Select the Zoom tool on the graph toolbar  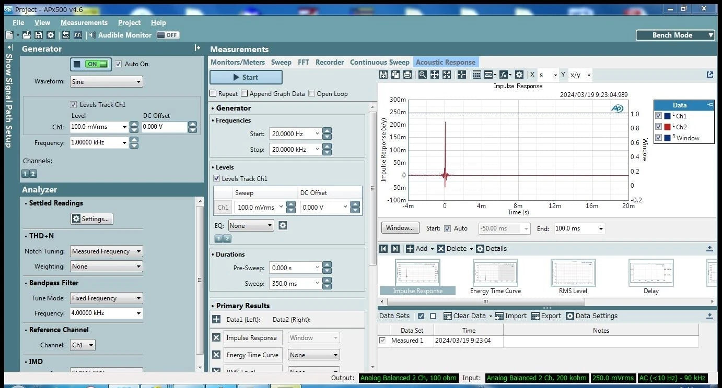[422, 75]
